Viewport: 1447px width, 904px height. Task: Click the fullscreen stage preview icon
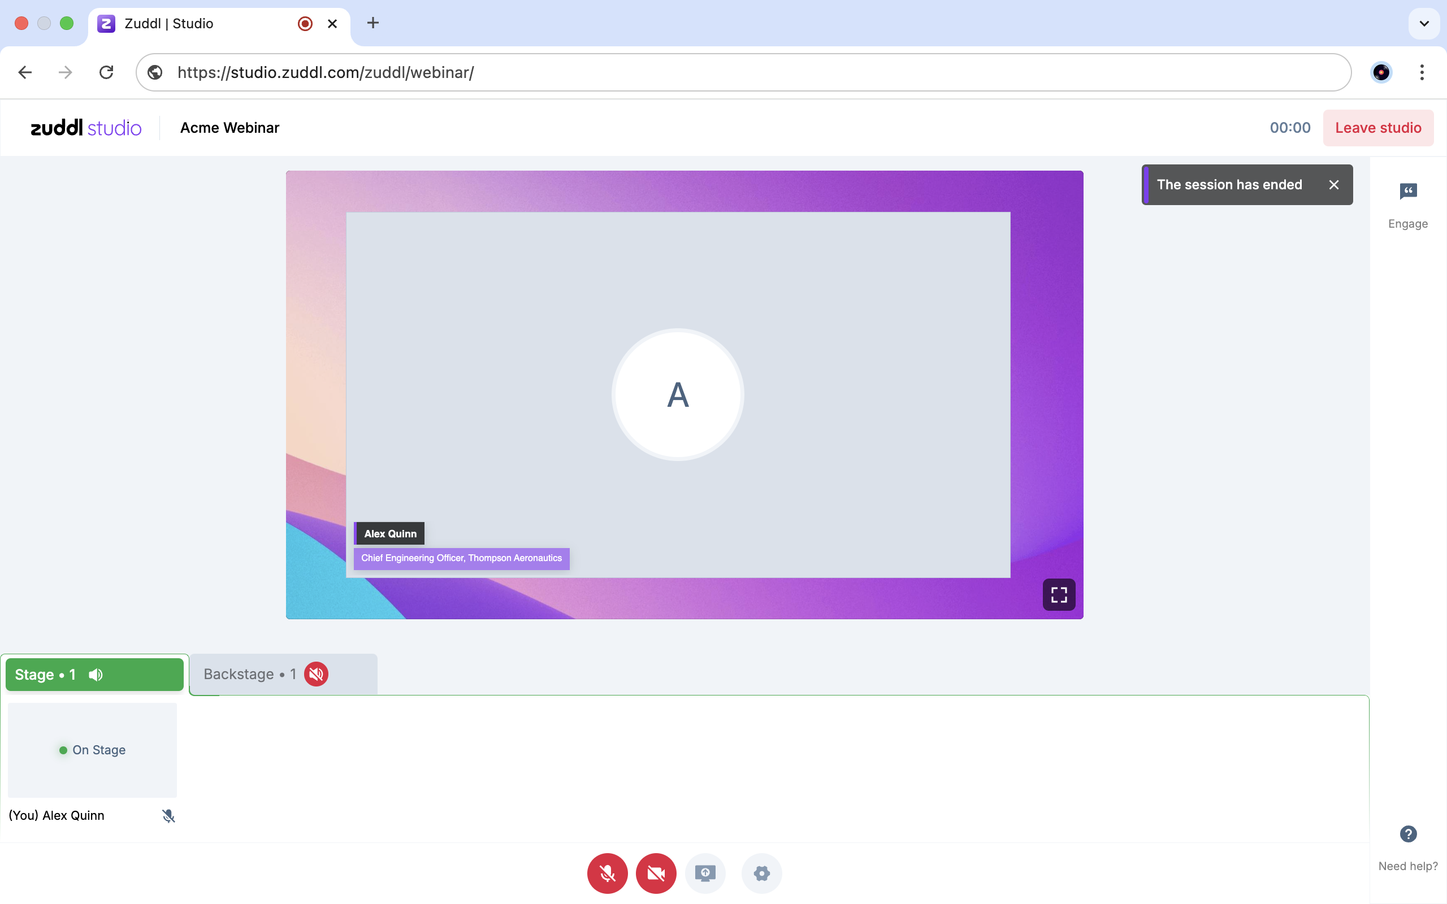[1058, 594]
